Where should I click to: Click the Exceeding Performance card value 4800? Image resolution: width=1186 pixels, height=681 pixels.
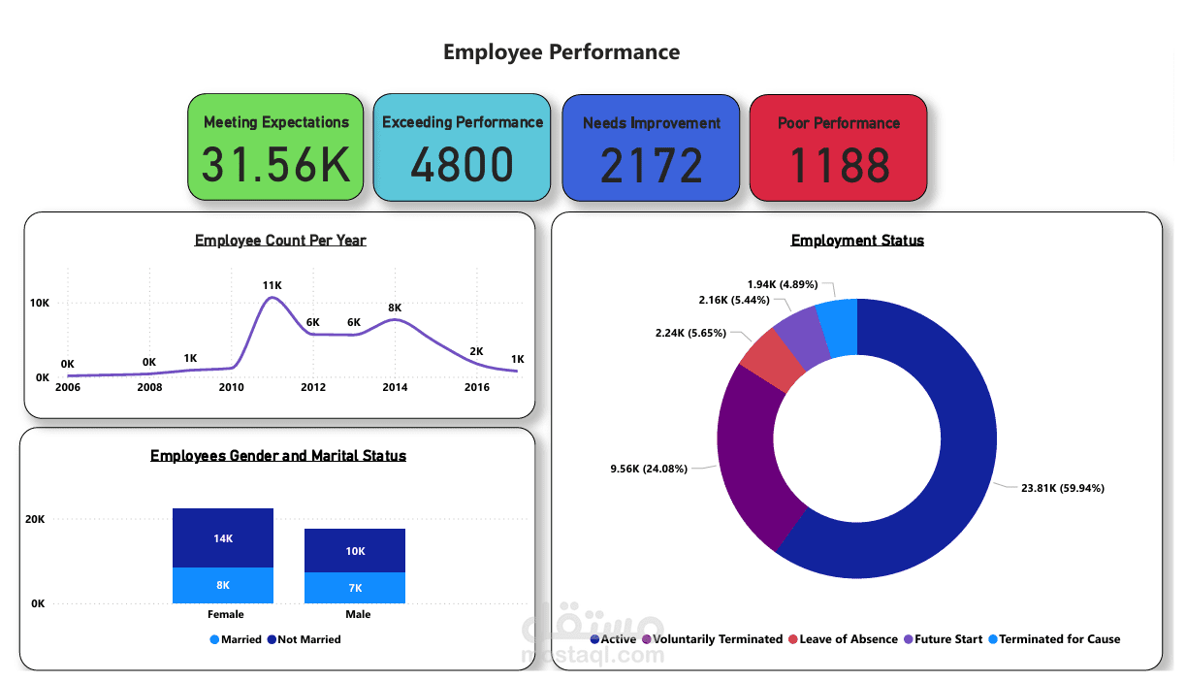pyautogui.click(x=462, y=165)
